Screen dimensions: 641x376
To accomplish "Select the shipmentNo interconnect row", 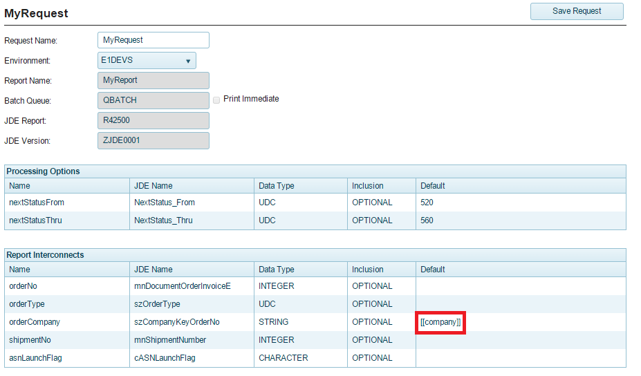I will pyautogui.click(x=30, y=340).
